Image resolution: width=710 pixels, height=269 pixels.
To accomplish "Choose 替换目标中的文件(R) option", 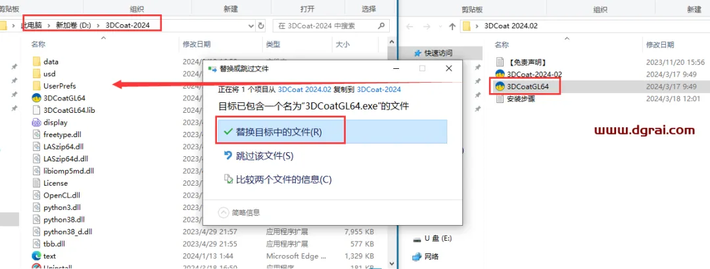I will [x=333, y=132].
